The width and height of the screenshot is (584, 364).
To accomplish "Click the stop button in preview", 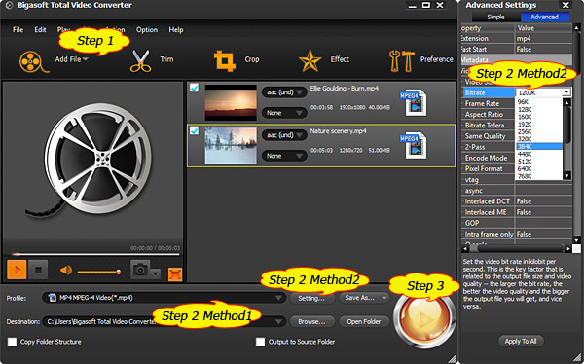I will pyautogui.click(x=38, y=270).
